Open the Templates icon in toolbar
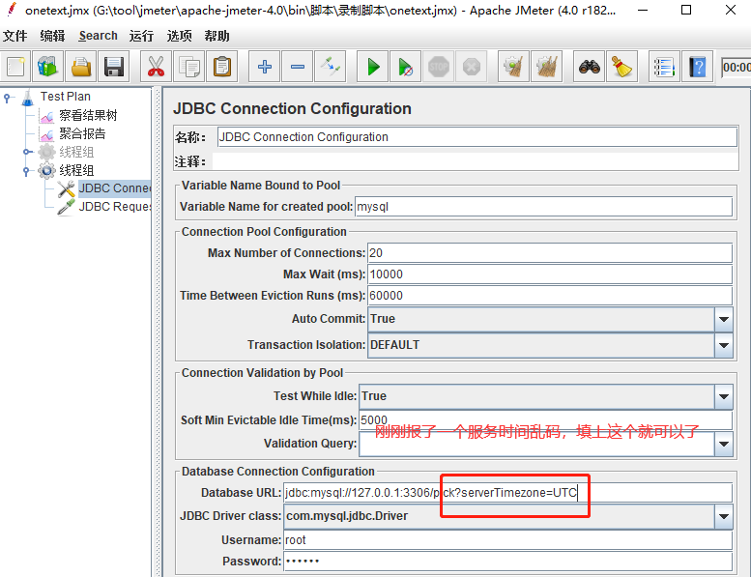Screen dimensions: 751x577 tap(48, 67)
